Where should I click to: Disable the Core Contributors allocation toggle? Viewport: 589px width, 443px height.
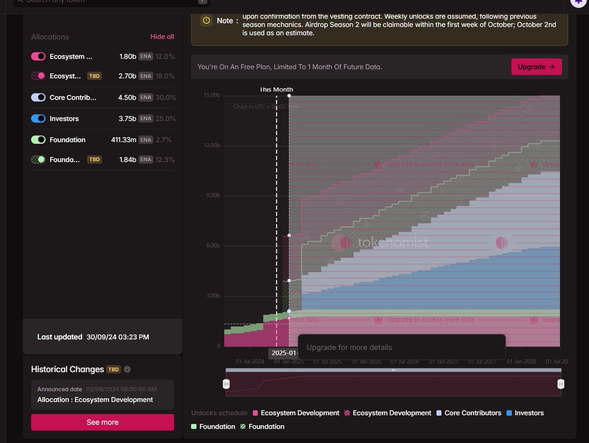[38, 98]
